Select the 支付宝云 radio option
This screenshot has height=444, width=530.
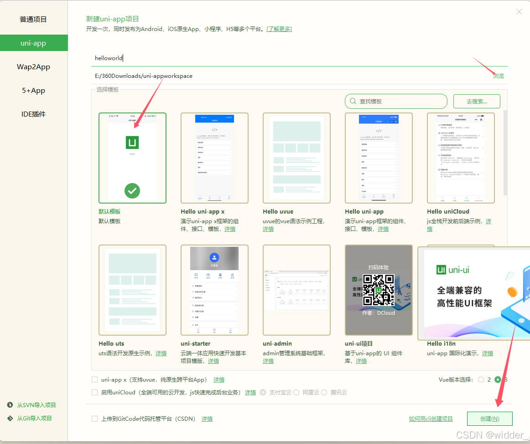(263, 393)
